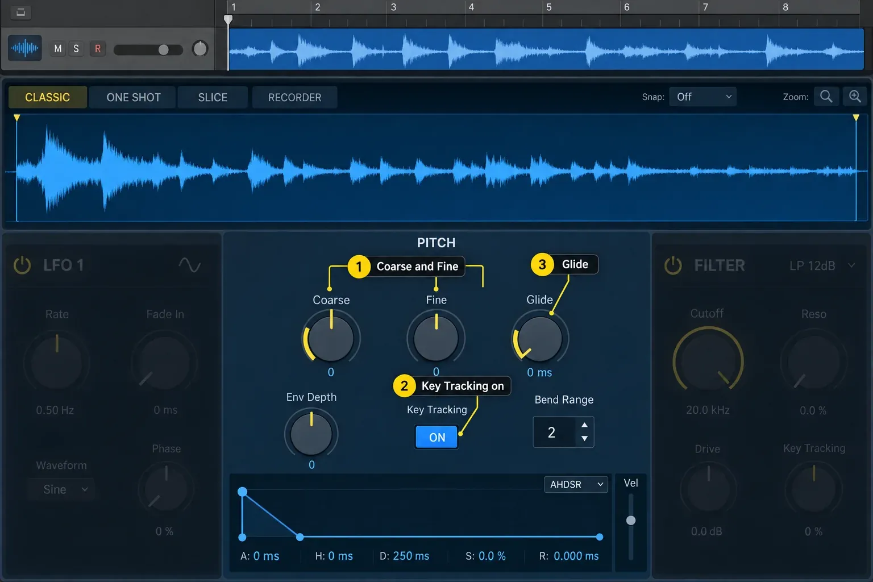The image size is (873, 582).
Task: Click the envelope decay end point
Action: (300, 537)
